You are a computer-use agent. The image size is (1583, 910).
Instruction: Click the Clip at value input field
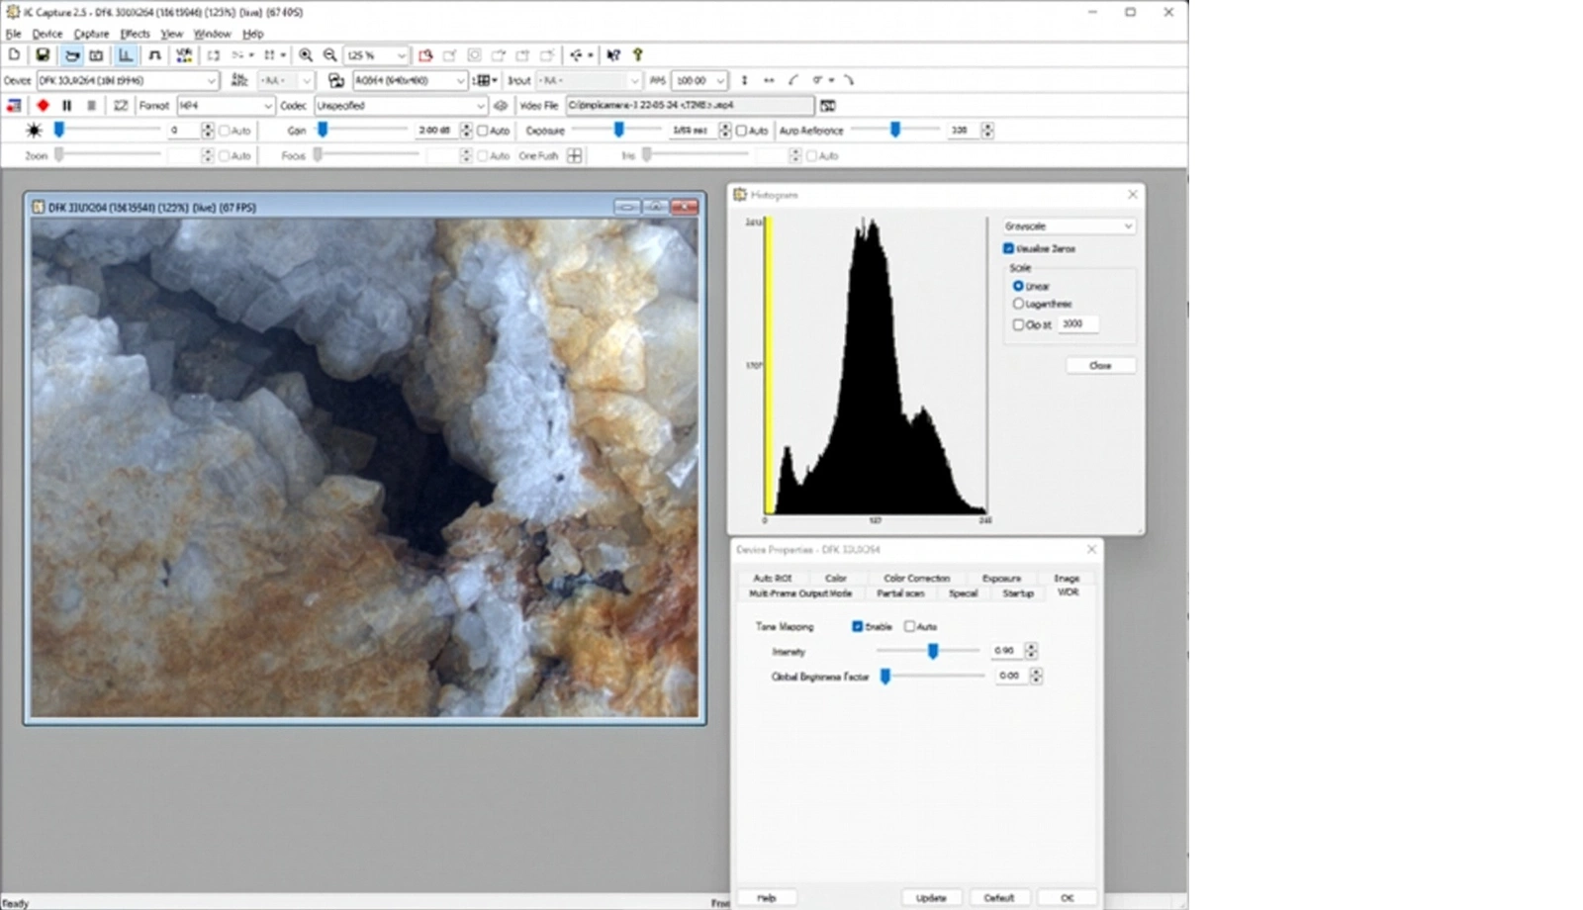[1077, 324]
